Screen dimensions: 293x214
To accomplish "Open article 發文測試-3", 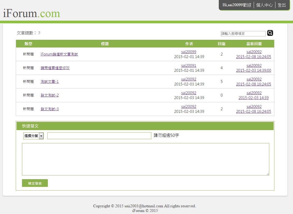I will pyautogui.click(x=50, y=109).
